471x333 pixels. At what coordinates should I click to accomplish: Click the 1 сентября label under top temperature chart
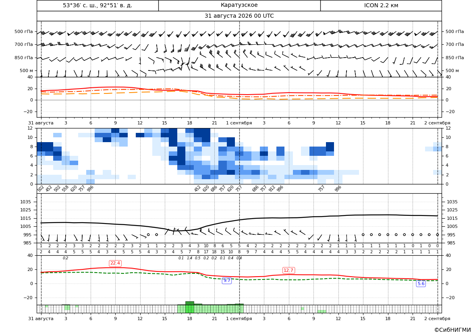click(x=239, y=123)
